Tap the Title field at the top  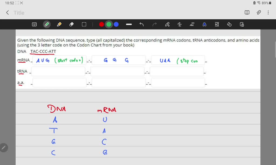coord(19,13)
